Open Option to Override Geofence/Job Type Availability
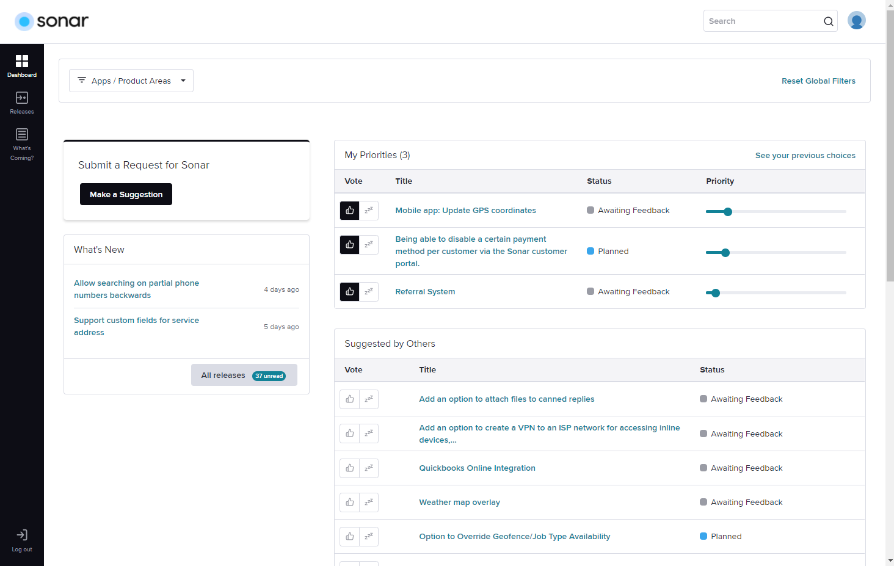Viewport: 894px width, 566px height. point(514,536)
